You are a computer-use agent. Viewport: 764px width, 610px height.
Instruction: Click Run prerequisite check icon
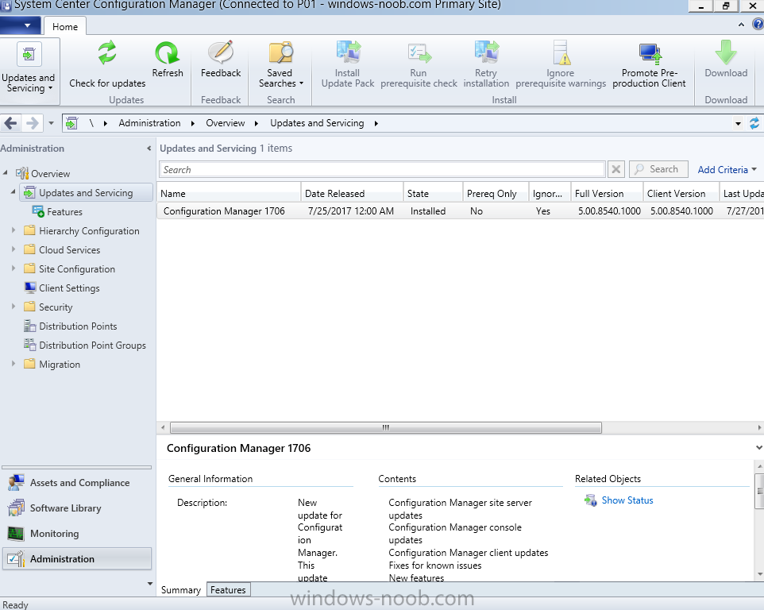click(419, 52)
